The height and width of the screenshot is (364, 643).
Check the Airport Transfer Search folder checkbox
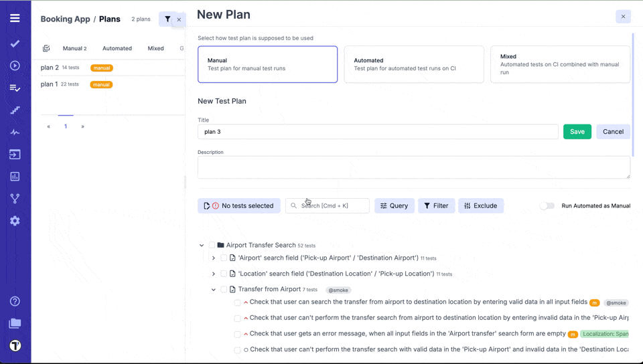point(212,245)
